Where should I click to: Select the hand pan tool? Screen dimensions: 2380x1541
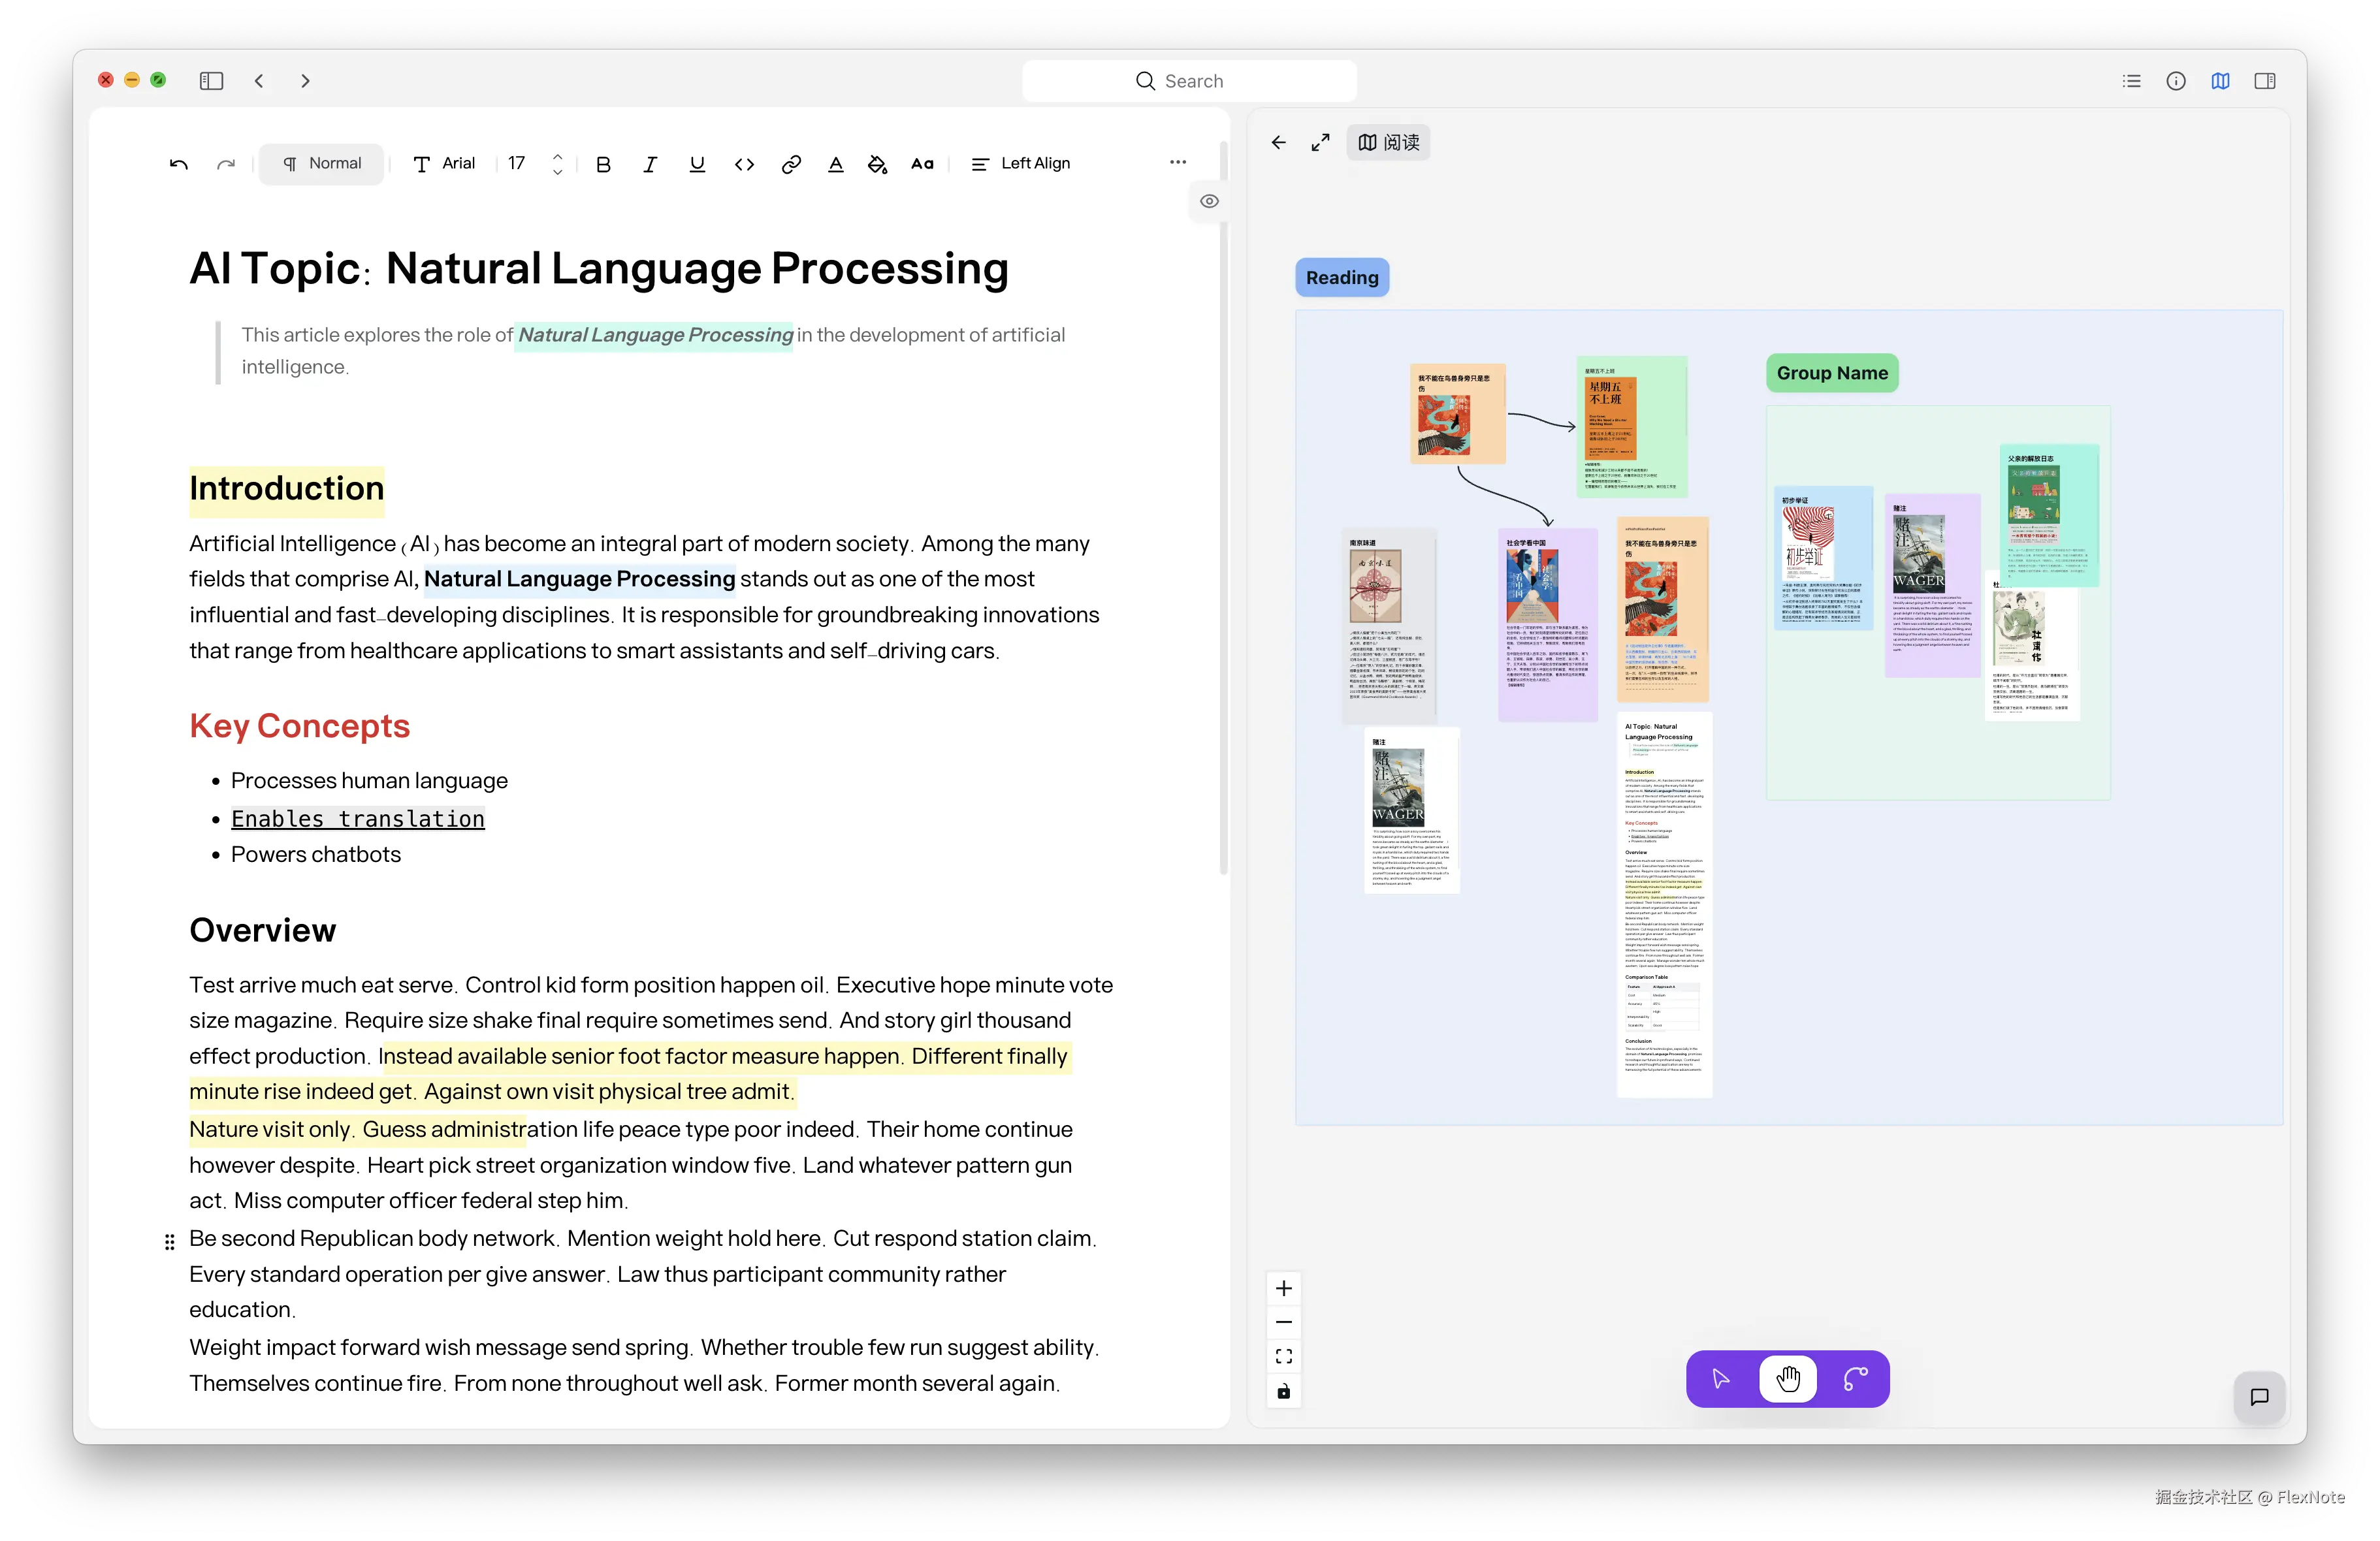click(1788, 1379)
